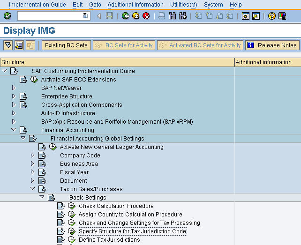Screen dimensions: 301x245
Task: Click the First Page icon
Action: (x=198, y=16)
